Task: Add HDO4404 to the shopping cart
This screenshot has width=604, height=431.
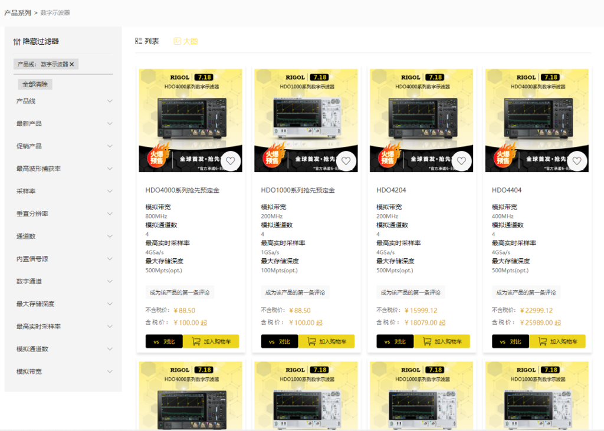Action: (x=557, y=341)
